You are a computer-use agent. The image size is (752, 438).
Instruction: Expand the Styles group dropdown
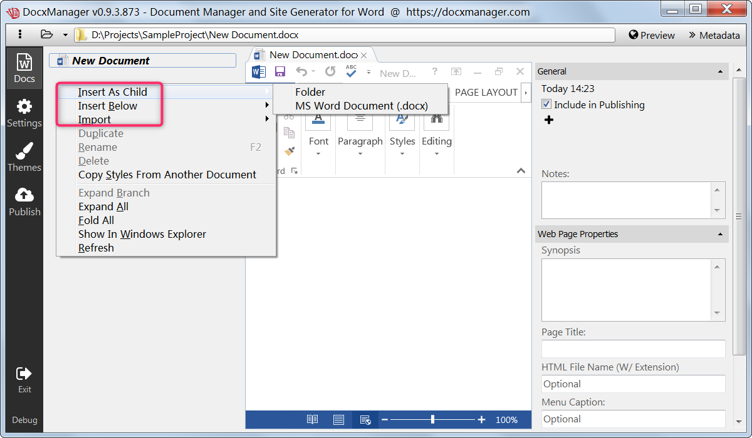[402, 154]
